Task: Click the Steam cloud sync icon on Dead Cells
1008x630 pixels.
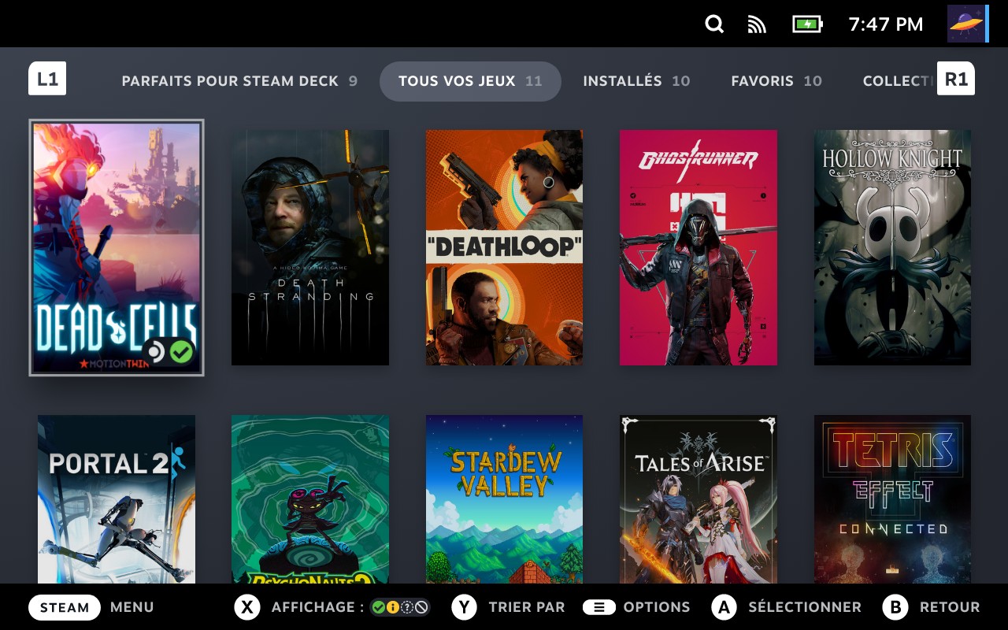Action: coord(155,351)
